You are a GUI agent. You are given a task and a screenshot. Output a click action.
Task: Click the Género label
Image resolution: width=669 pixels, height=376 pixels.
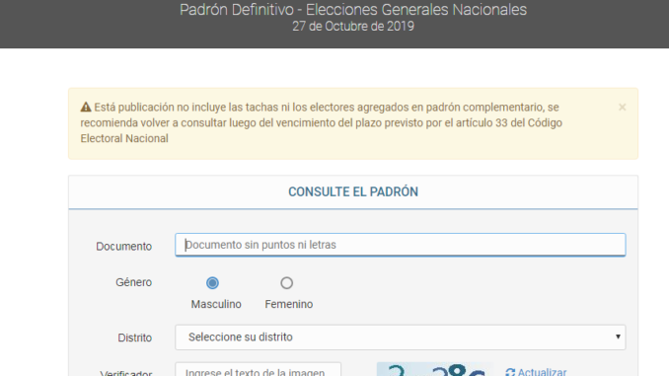tap(133, 282)
